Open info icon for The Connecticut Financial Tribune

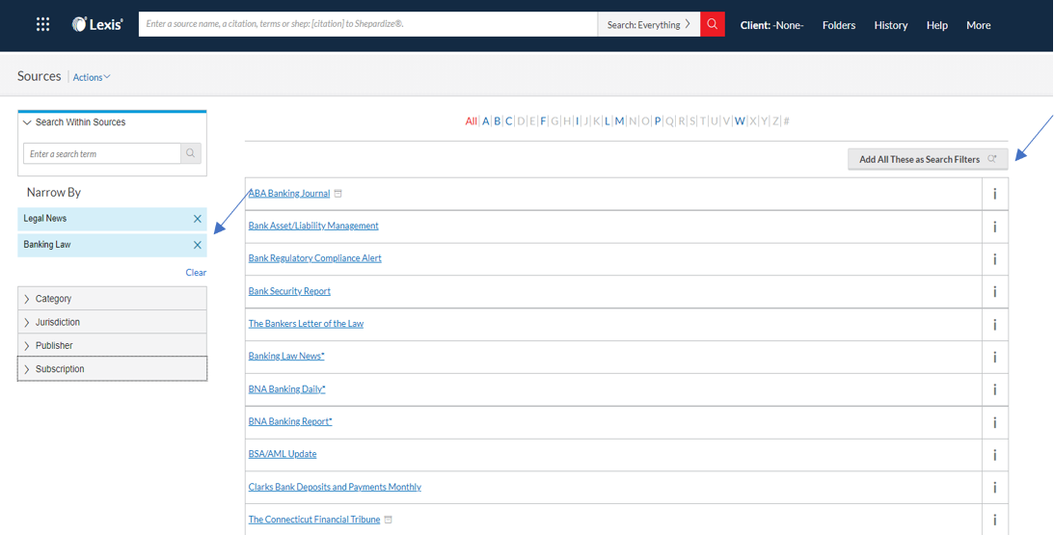(x=995, y=520)
